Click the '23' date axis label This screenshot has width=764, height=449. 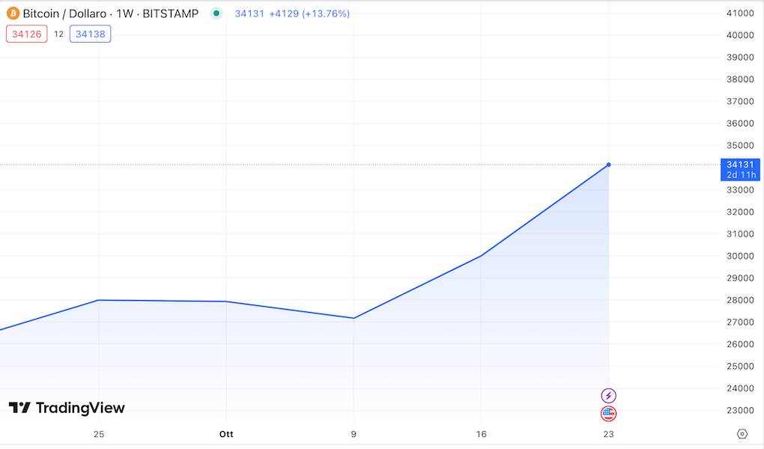[x=608, y=434]
